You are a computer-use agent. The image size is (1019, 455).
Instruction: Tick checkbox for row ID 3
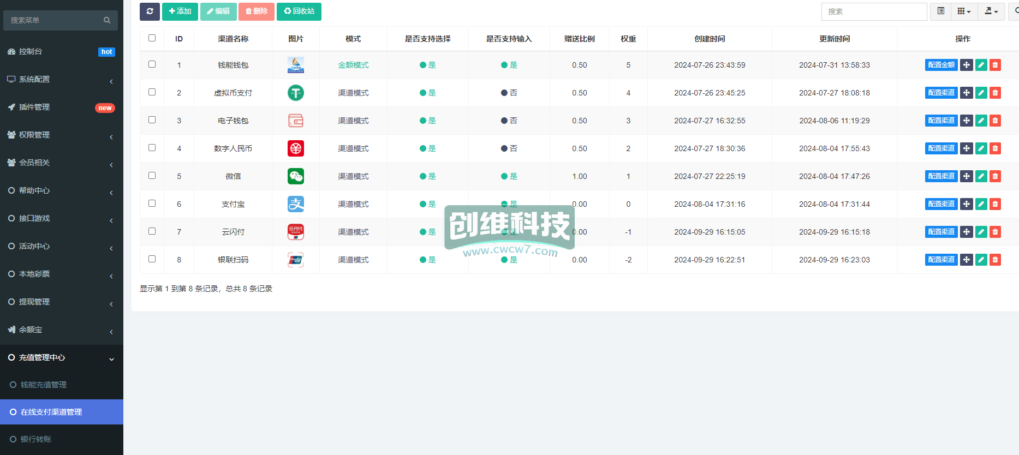[152, 119]
